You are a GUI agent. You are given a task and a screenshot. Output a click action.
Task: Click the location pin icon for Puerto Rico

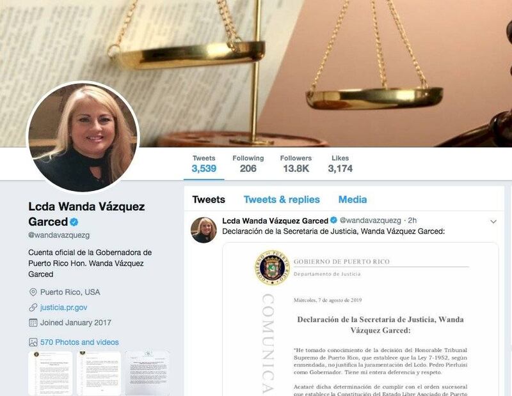(x=33, y=292)
